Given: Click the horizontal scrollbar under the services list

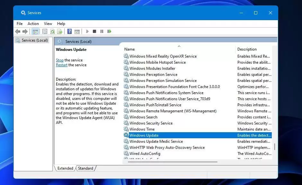Looking at the screenshot, I should point(173,162).
